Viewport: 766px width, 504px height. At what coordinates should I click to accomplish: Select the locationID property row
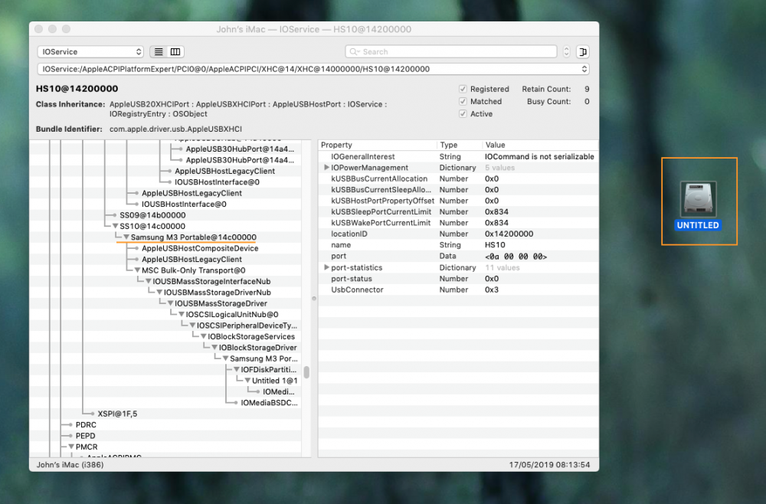pos(458,234)
